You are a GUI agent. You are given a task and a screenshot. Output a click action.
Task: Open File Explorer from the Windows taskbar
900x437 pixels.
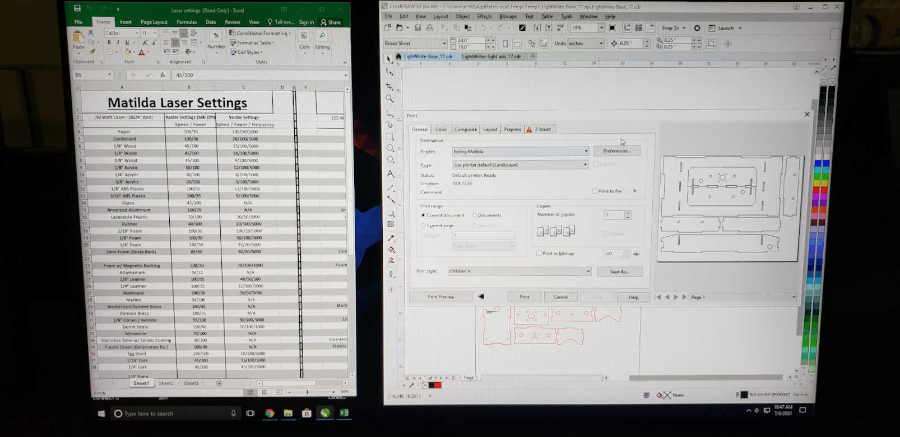(x=288, y=413)
